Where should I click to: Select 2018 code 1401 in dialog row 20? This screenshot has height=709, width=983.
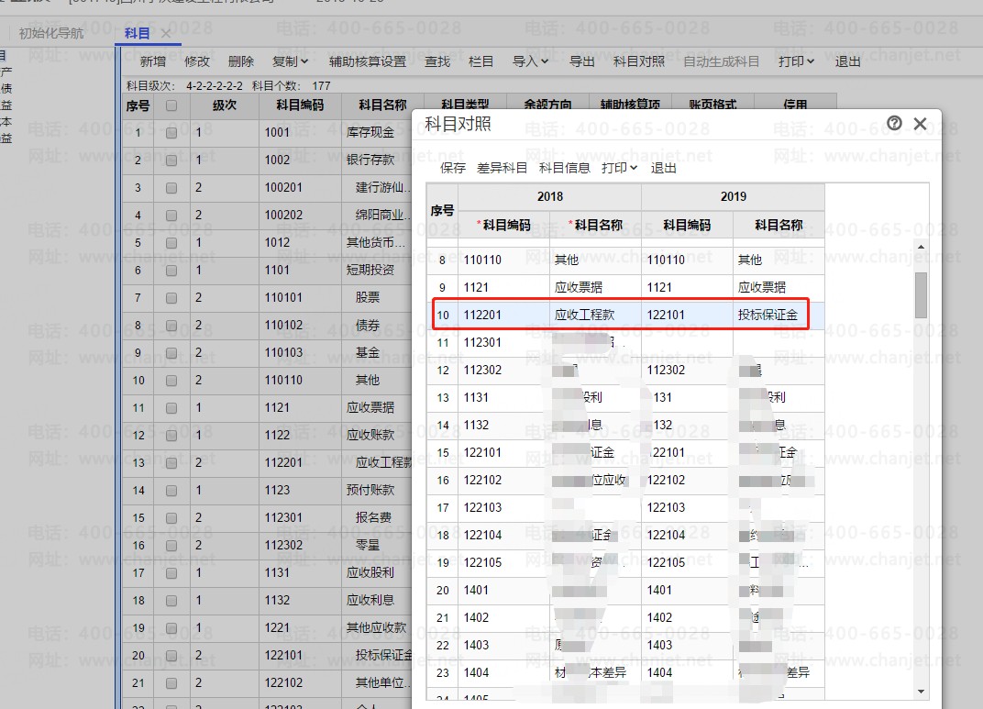[x=504, y=590]
